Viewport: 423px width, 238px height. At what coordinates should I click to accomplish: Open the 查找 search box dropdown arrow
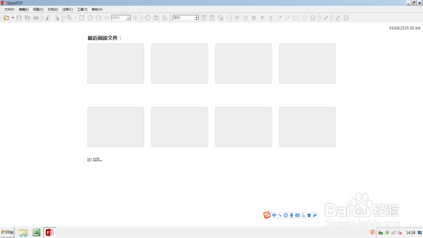click(x=197, y=18)
